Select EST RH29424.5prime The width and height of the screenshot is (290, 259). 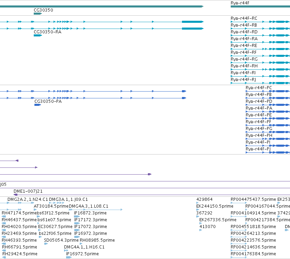20,254
